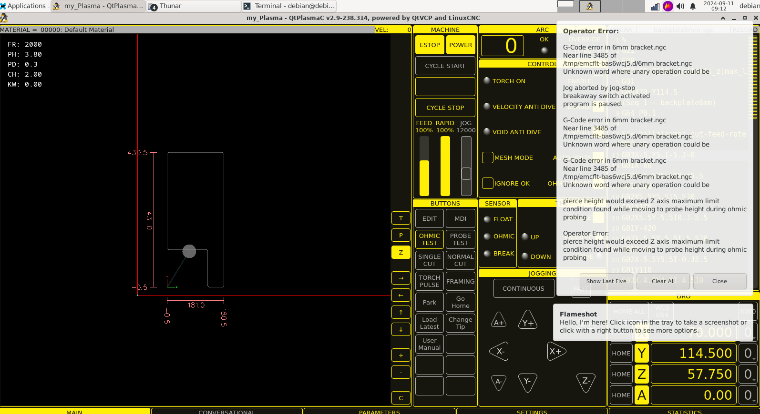Viewport: 760px width, 414px height.
Task: Switch preview to perspective view (P)
Action: pyautogui.click(x=401, y=235)
